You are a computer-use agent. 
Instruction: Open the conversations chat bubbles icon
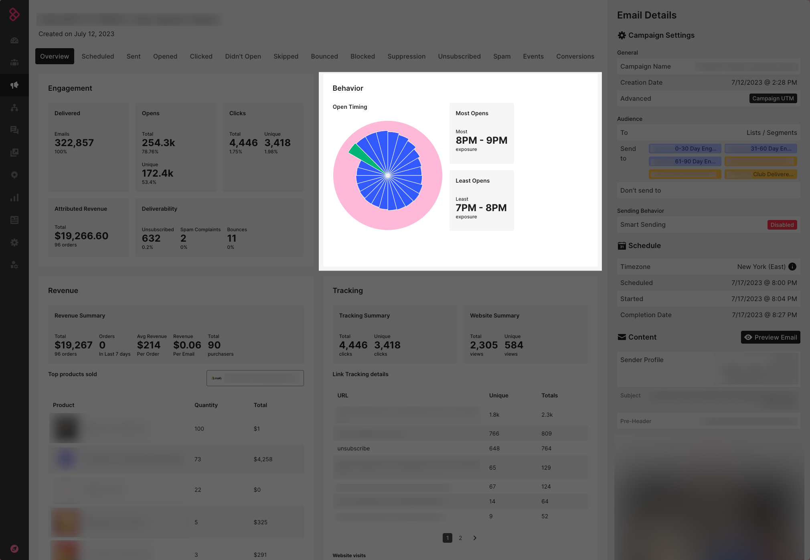coord(14,130)
